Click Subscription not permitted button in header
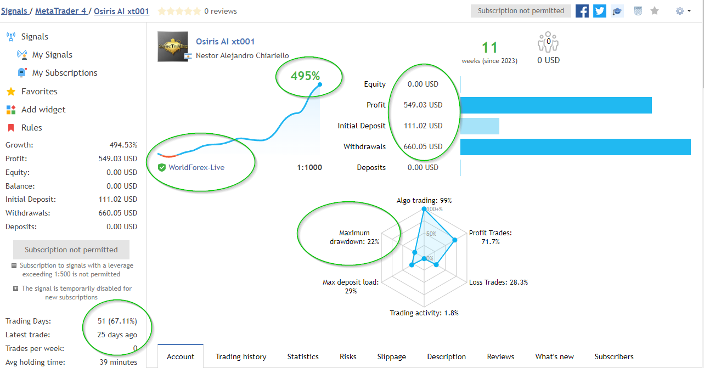 (x=521, y=10)
